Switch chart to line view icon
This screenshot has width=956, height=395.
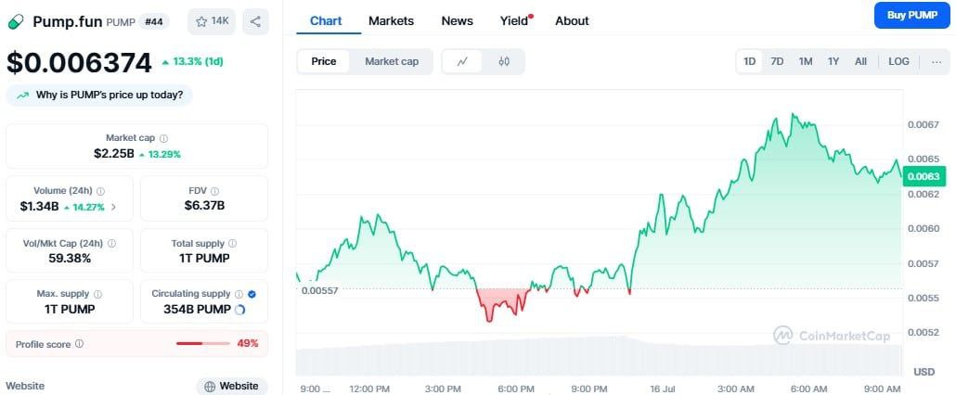tap(462, 62)
